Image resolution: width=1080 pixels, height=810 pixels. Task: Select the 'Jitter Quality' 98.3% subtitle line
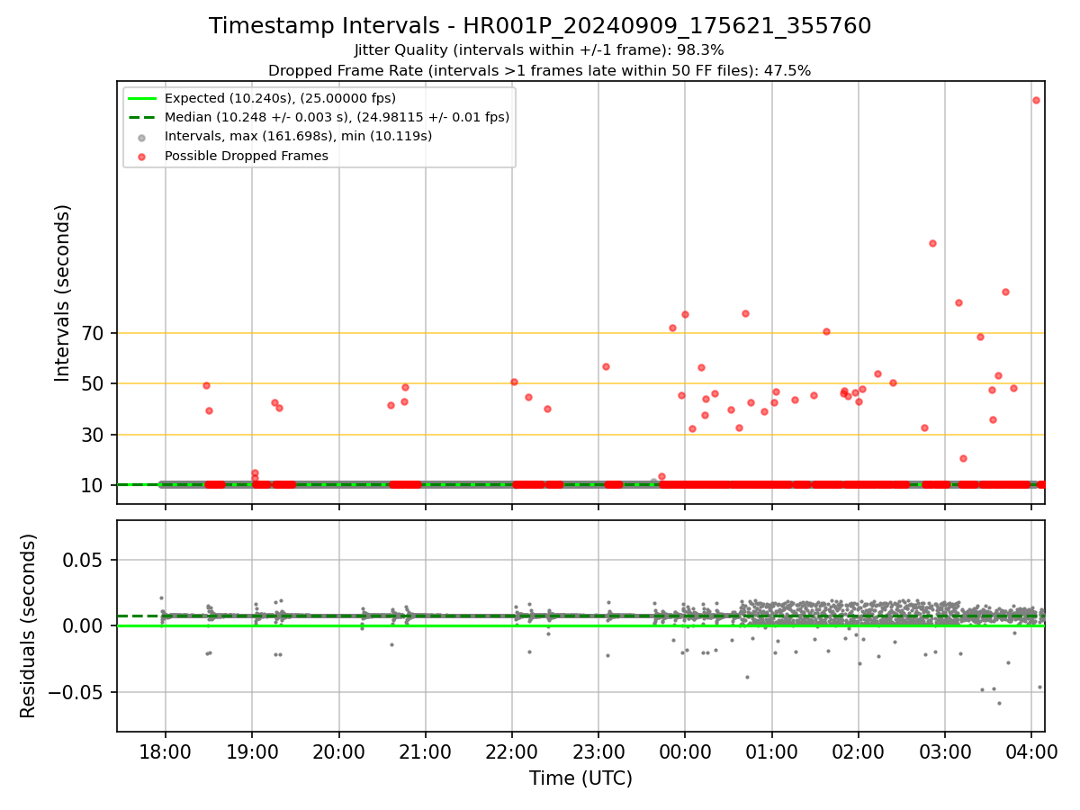click(539, 50)
